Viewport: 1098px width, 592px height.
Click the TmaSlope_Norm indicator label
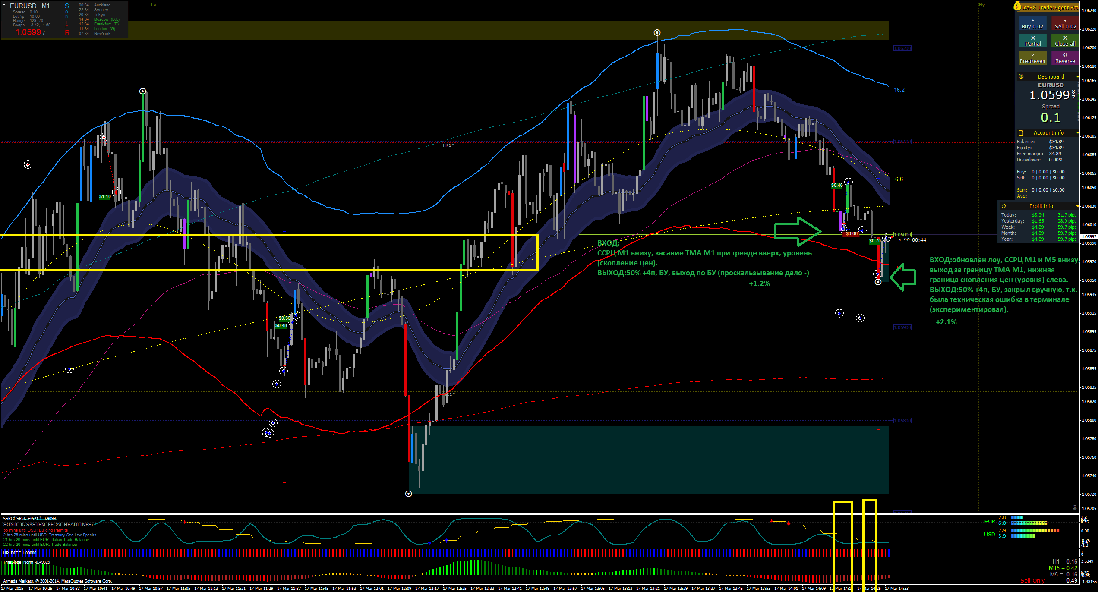coord(26,562)
